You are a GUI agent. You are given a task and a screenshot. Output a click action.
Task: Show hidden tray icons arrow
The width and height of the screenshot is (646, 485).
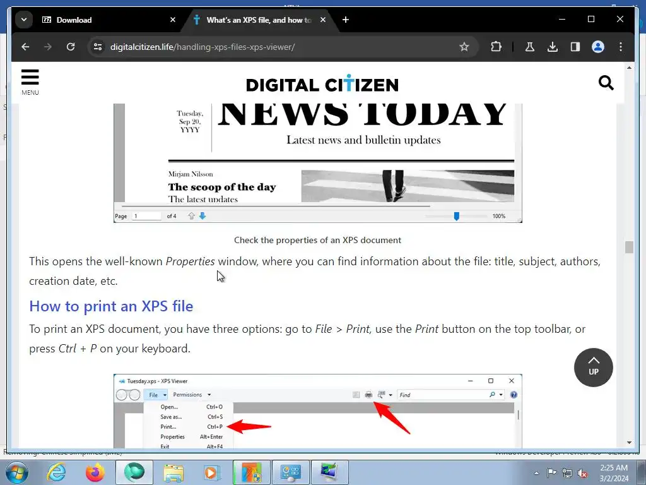[x=536, y=473]
